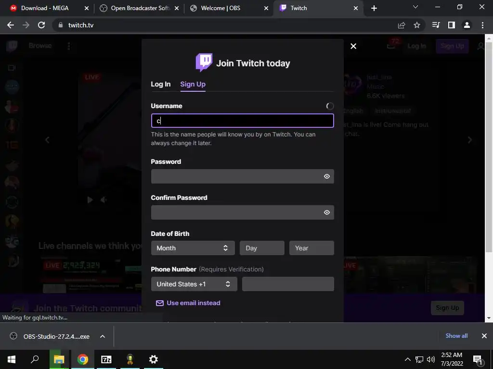Open the Month dropdown
The width and height of the screenshot is (493, 369).
(x=193, y=248)
